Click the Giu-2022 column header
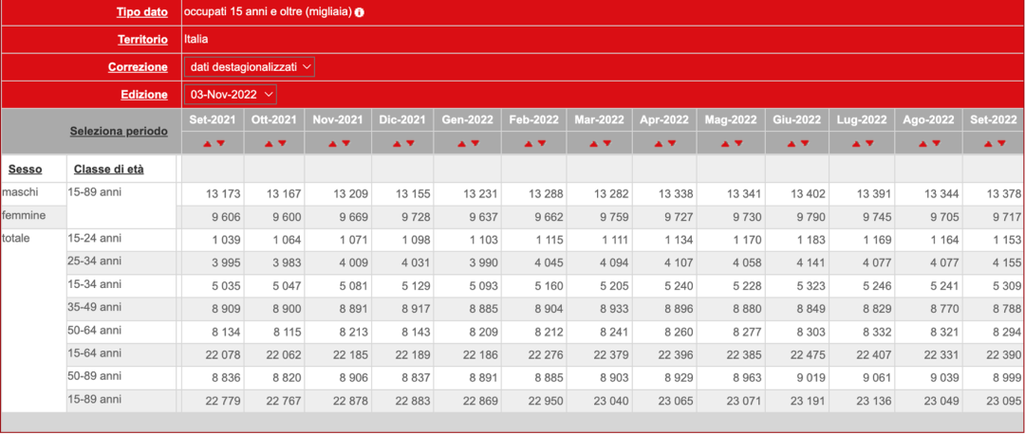The image size is (1025, 434). (x=797, y=120)
